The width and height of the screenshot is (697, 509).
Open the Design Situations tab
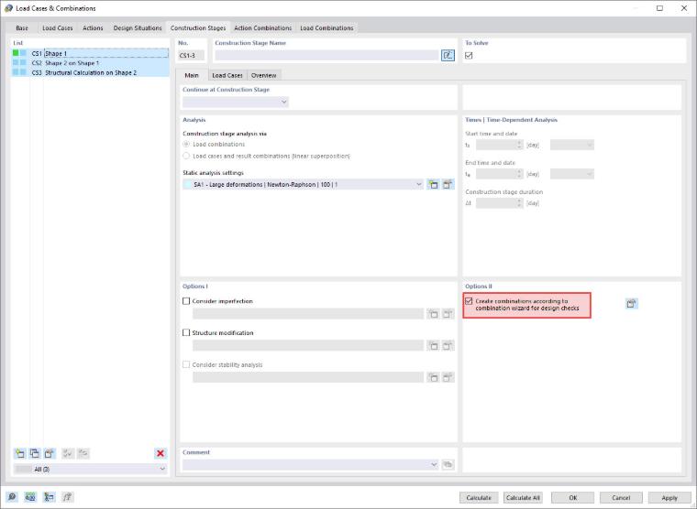click(138, 28)
